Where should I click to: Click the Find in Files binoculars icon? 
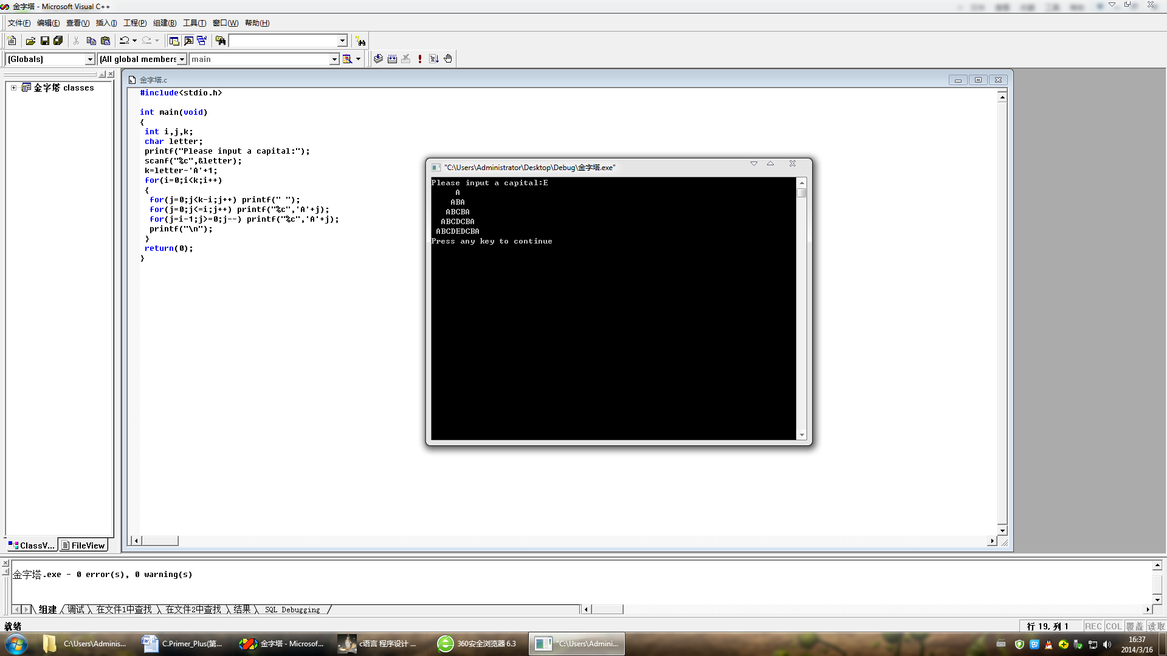(221, 41)
